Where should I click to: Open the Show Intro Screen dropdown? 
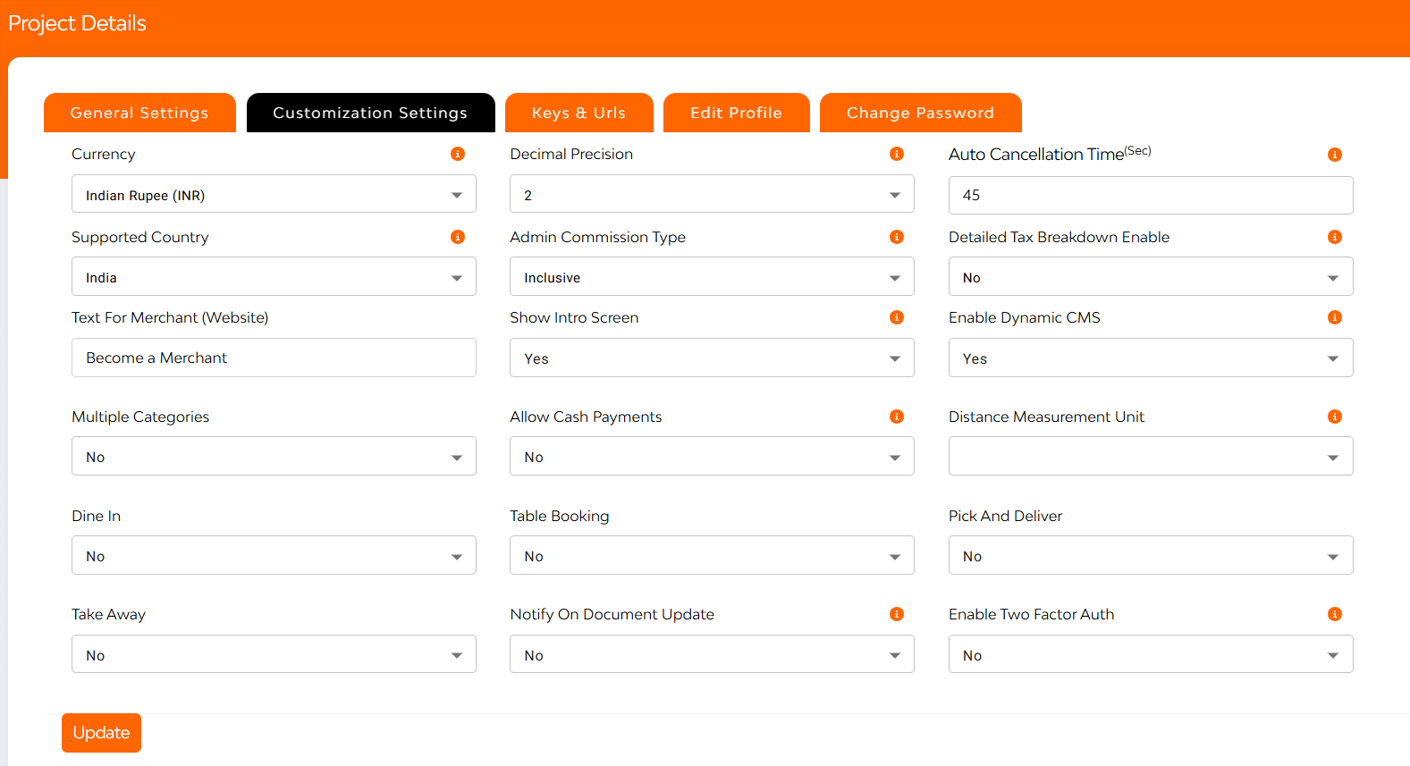pos(712,358)
